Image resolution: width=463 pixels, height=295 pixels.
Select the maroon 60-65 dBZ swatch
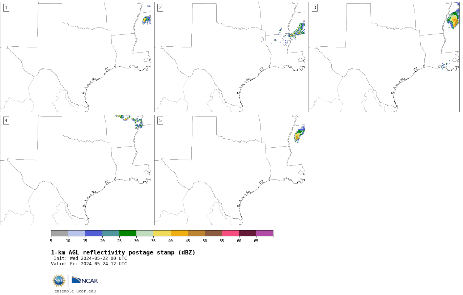pyautogui.click(x=247, y=233)
